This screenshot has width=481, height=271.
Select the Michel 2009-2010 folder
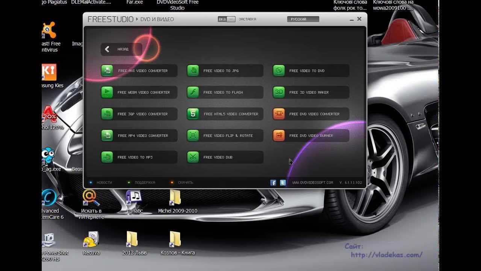click(177, 202)
